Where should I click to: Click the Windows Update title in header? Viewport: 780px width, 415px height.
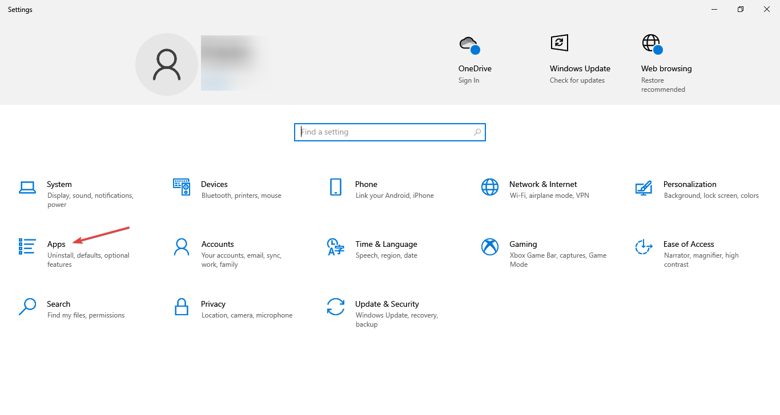(580, 68)
